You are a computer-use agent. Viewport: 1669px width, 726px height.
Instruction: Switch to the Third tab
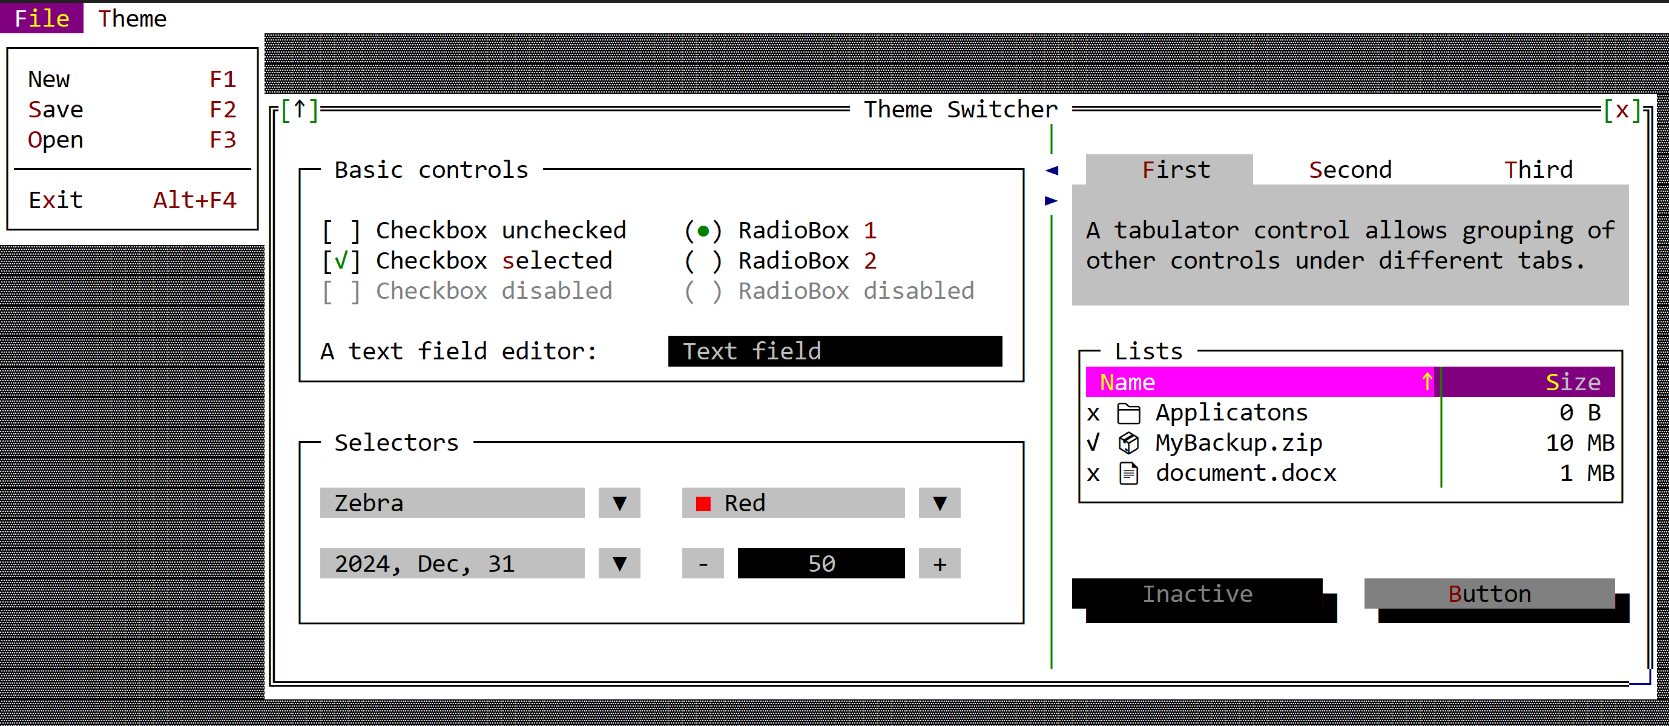pyautogui.click(x=1538, y=169)
